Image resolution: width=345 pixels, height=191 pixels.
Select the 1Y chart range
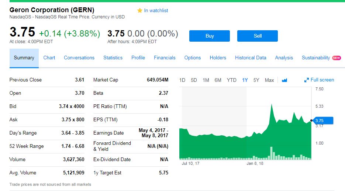coord(245,80)
